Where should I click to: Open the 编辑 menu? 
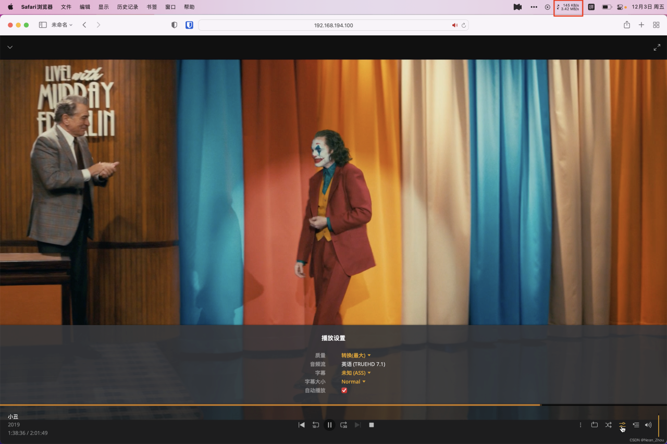pos(85,7)
